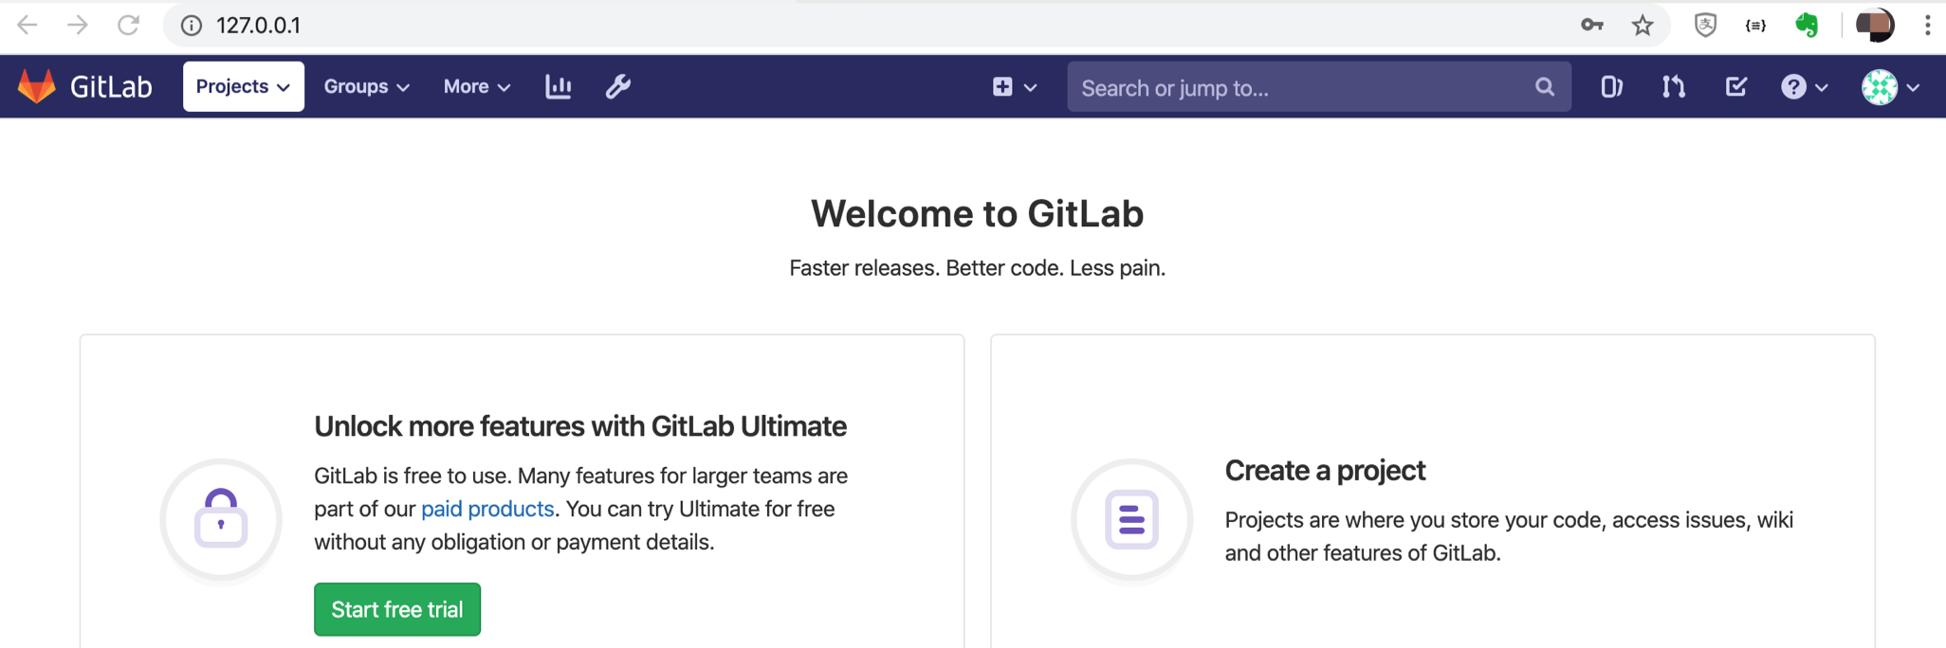This screenshot has width=1946, height=648.
Task: Click the GitLab fox logo
Action: [37, 86]
